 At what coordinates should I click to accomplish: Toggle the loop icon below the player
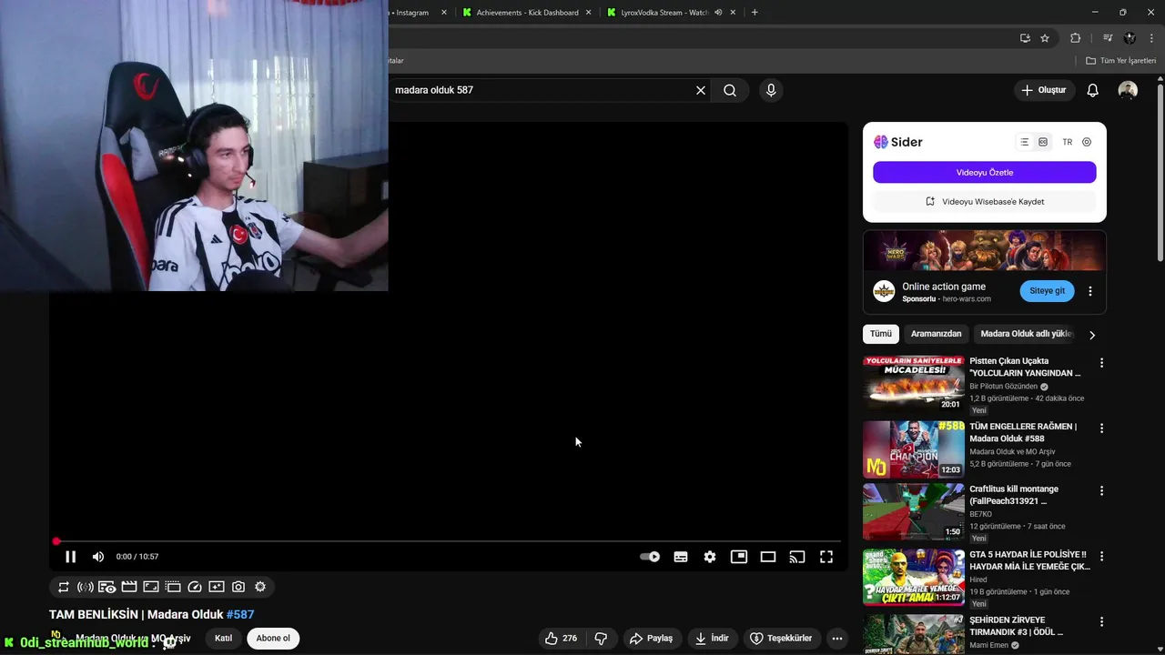[64, 587]
